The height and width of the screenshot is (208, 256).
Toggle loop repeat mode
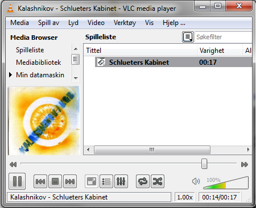(143, 181)
